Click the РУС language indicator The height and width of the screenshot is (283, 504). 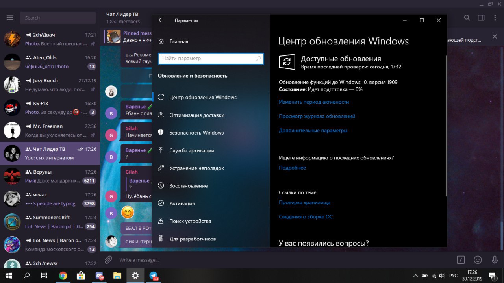453,276
